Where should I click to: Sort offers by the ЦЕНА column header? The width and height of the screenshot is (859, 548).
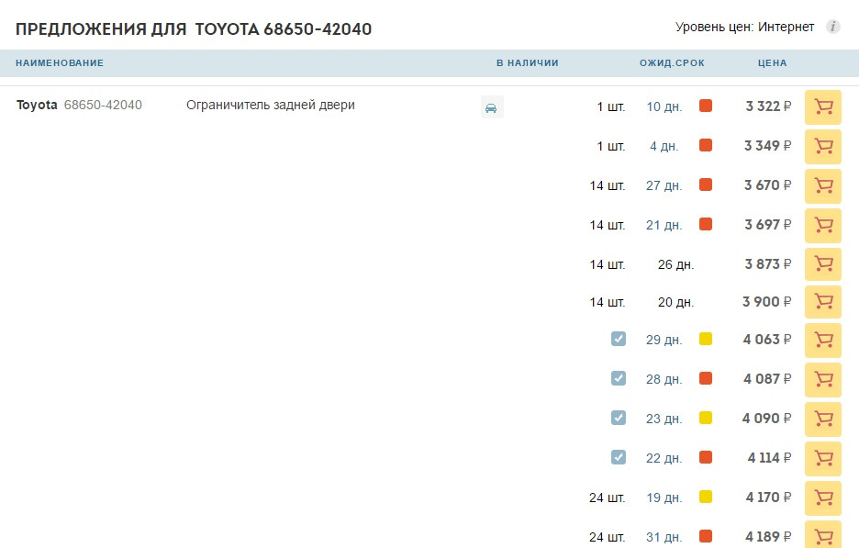[x=772, y=63]
